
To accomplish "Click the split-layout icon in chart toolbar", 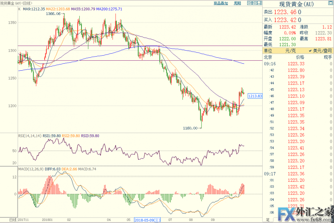I will pos(259,3).
